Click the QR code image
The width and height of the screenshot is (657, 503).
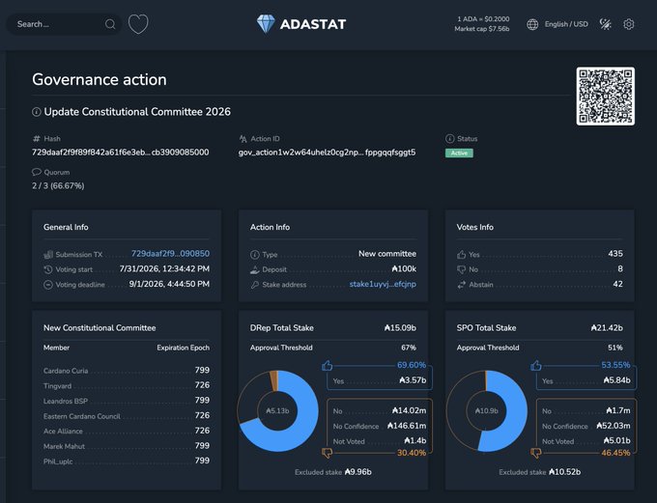pos(606,96)
